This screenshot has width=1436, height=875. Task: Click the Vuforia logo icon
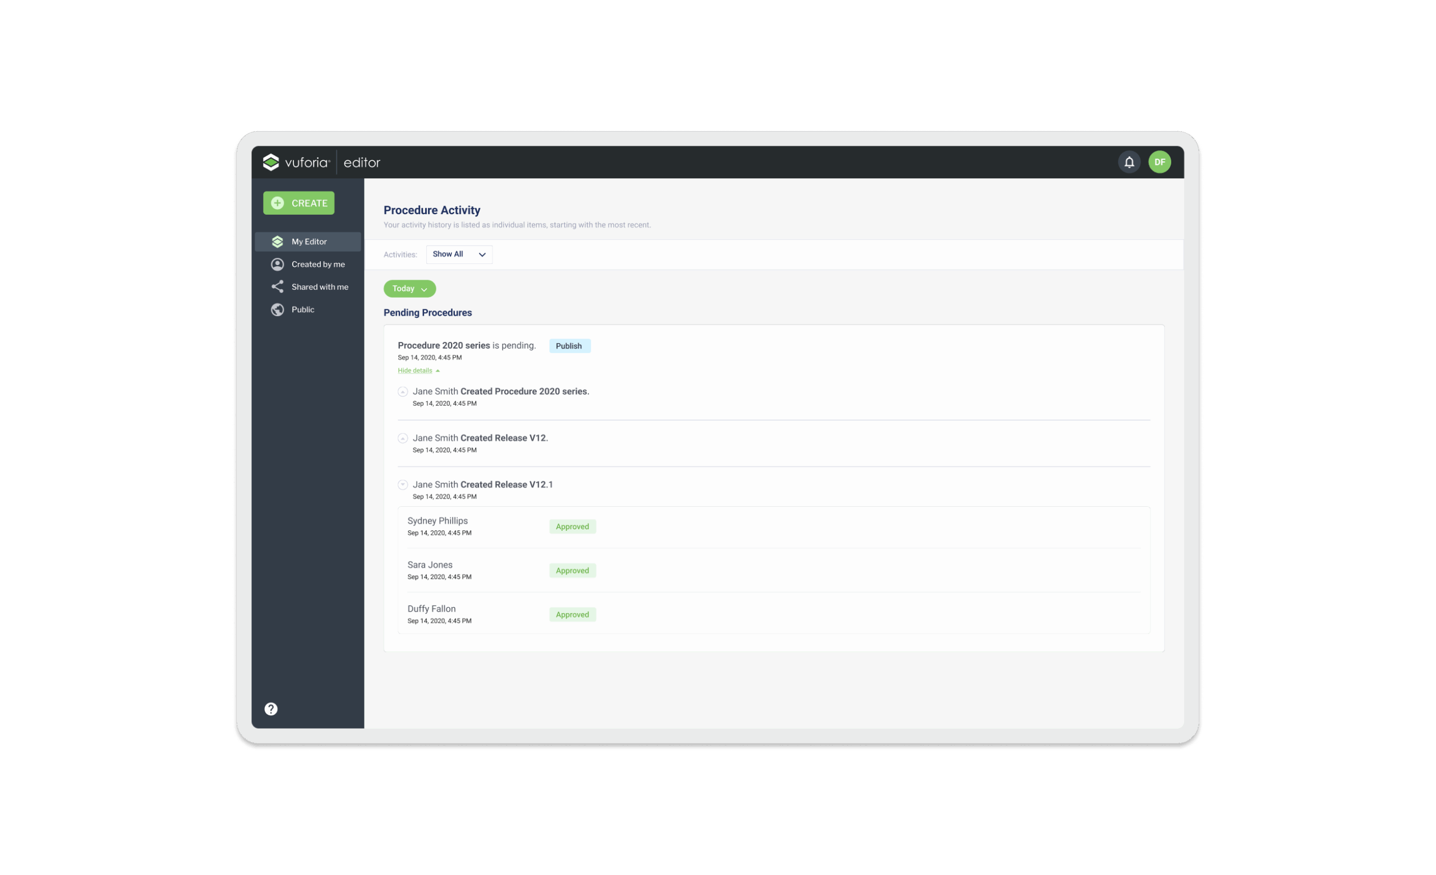[271, 162]
